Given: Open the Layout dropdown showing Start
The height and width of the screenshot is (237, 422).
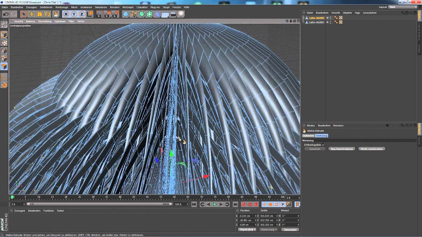Looking at the screenshot, I should 403,7.
